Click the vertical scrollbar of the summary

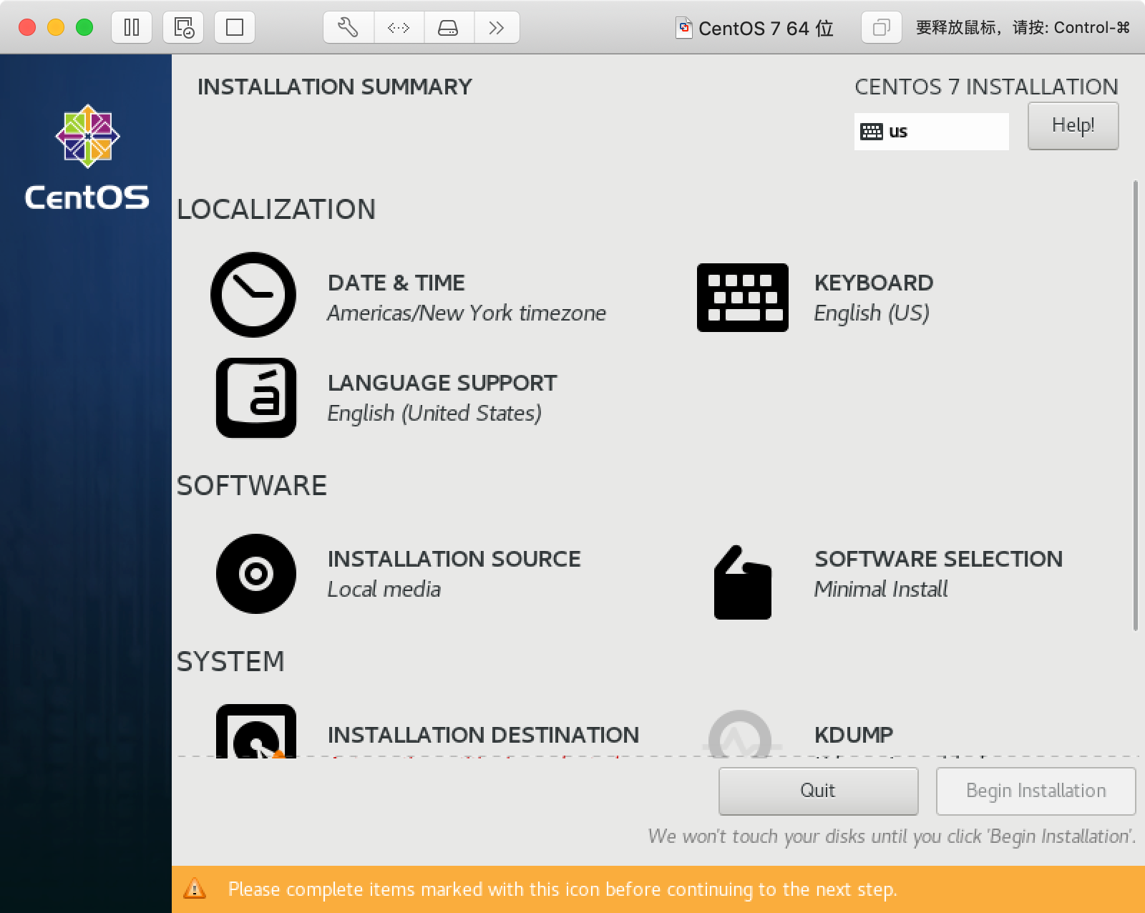(x=1135, y=406)
